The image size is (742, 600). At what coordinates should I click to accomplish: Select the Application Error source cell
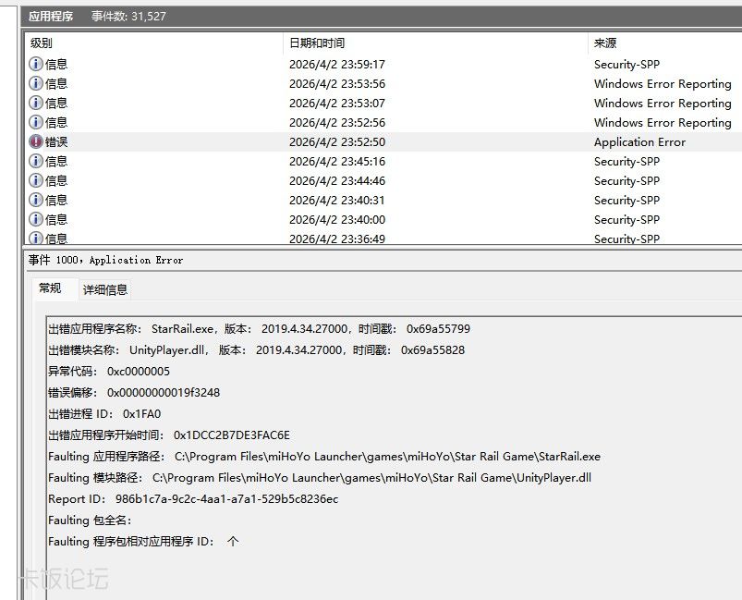tap(639, 142)
